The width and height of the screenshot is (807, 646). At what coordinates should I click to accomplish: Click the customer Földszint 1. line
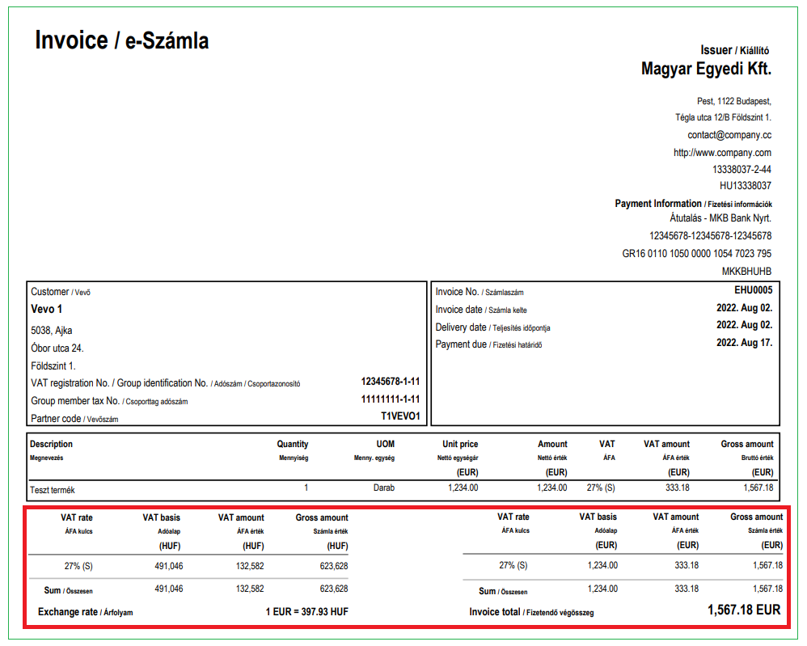coord(53,366)
